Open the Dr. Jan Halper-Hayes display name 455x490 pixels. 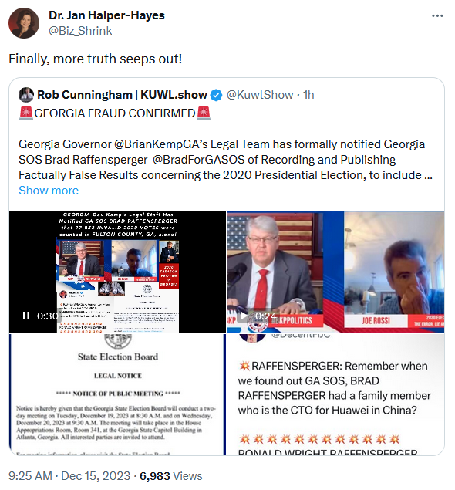point(106,15)
